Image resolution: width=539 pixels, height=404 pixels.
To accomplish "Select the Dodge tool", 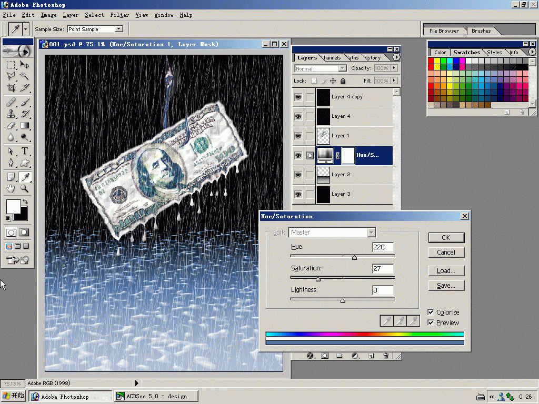I will click(x=24, y=137).
